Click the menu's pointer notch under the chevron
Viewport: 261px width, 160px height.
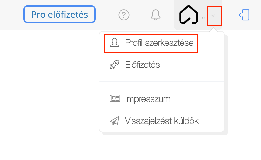click(x=214, y=30)
